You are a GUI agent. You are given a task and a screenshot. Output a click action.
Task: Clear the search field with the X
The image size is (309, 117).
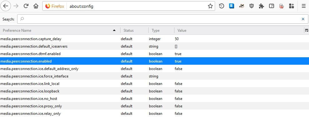(x=303, y=19)
